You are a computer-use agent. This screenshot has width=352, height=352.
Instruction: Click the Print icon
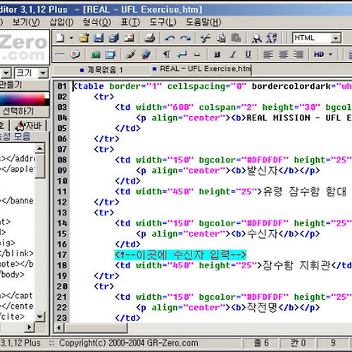point(150,37)
